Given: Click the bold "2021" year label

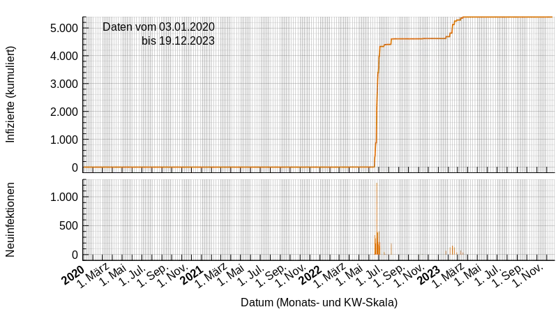Looking at the screenshot, I should tap(193, 275).
